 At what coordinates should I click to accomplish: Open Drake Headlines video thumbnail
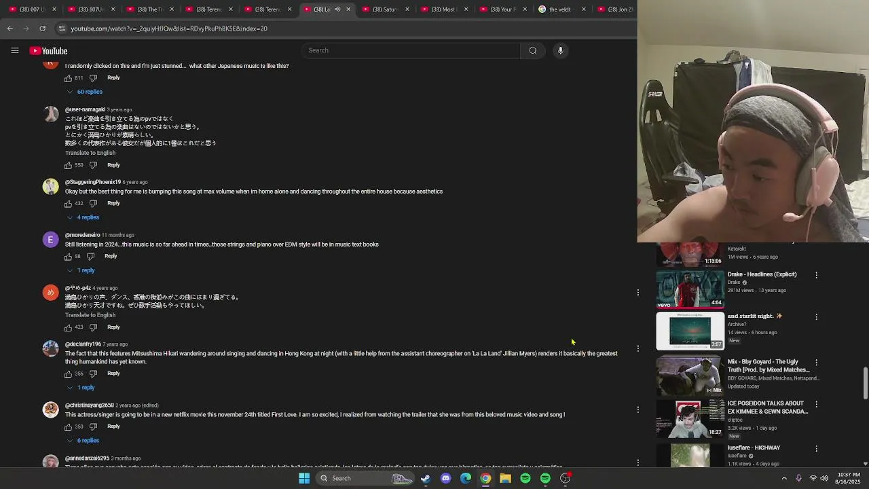point(690,289)
